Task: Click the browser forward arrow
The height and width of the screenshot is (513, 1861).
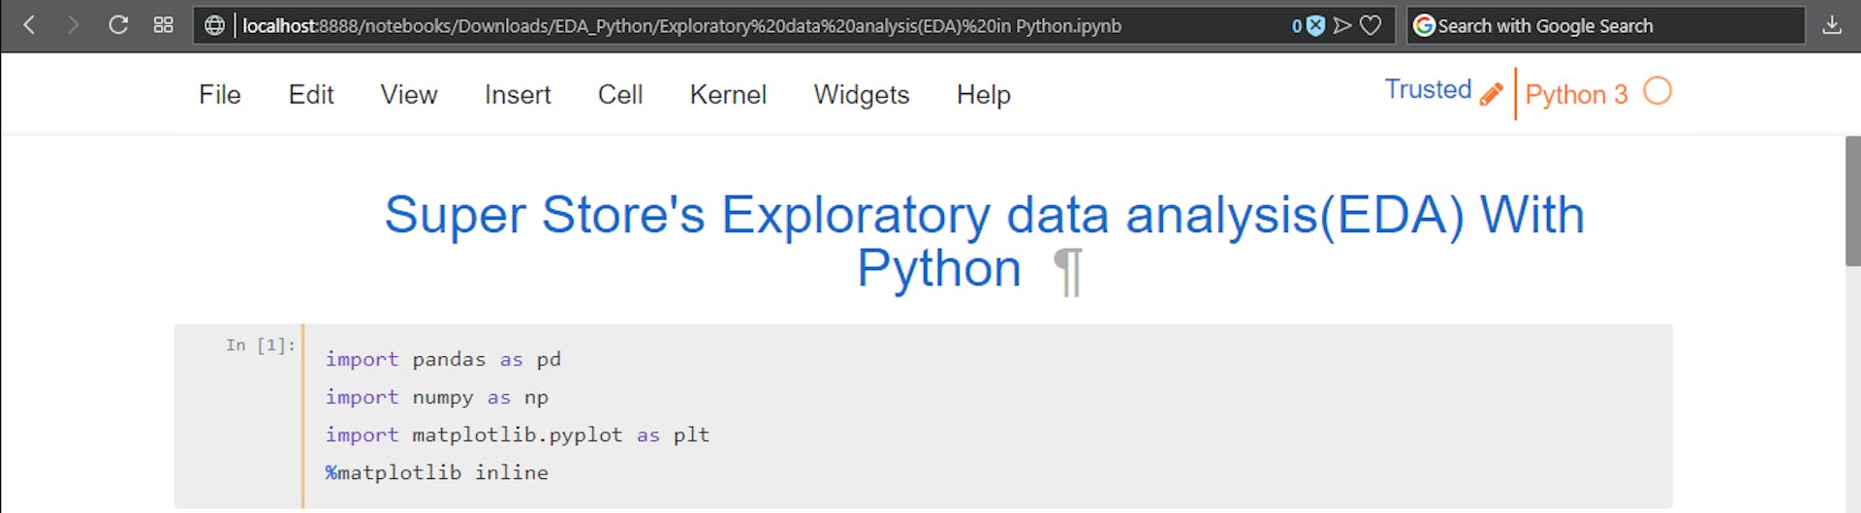Action: point(73,25)
